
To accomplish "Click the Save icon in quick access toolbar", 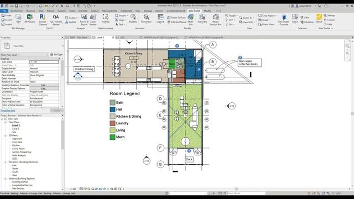I will click(x=16, y=6).
